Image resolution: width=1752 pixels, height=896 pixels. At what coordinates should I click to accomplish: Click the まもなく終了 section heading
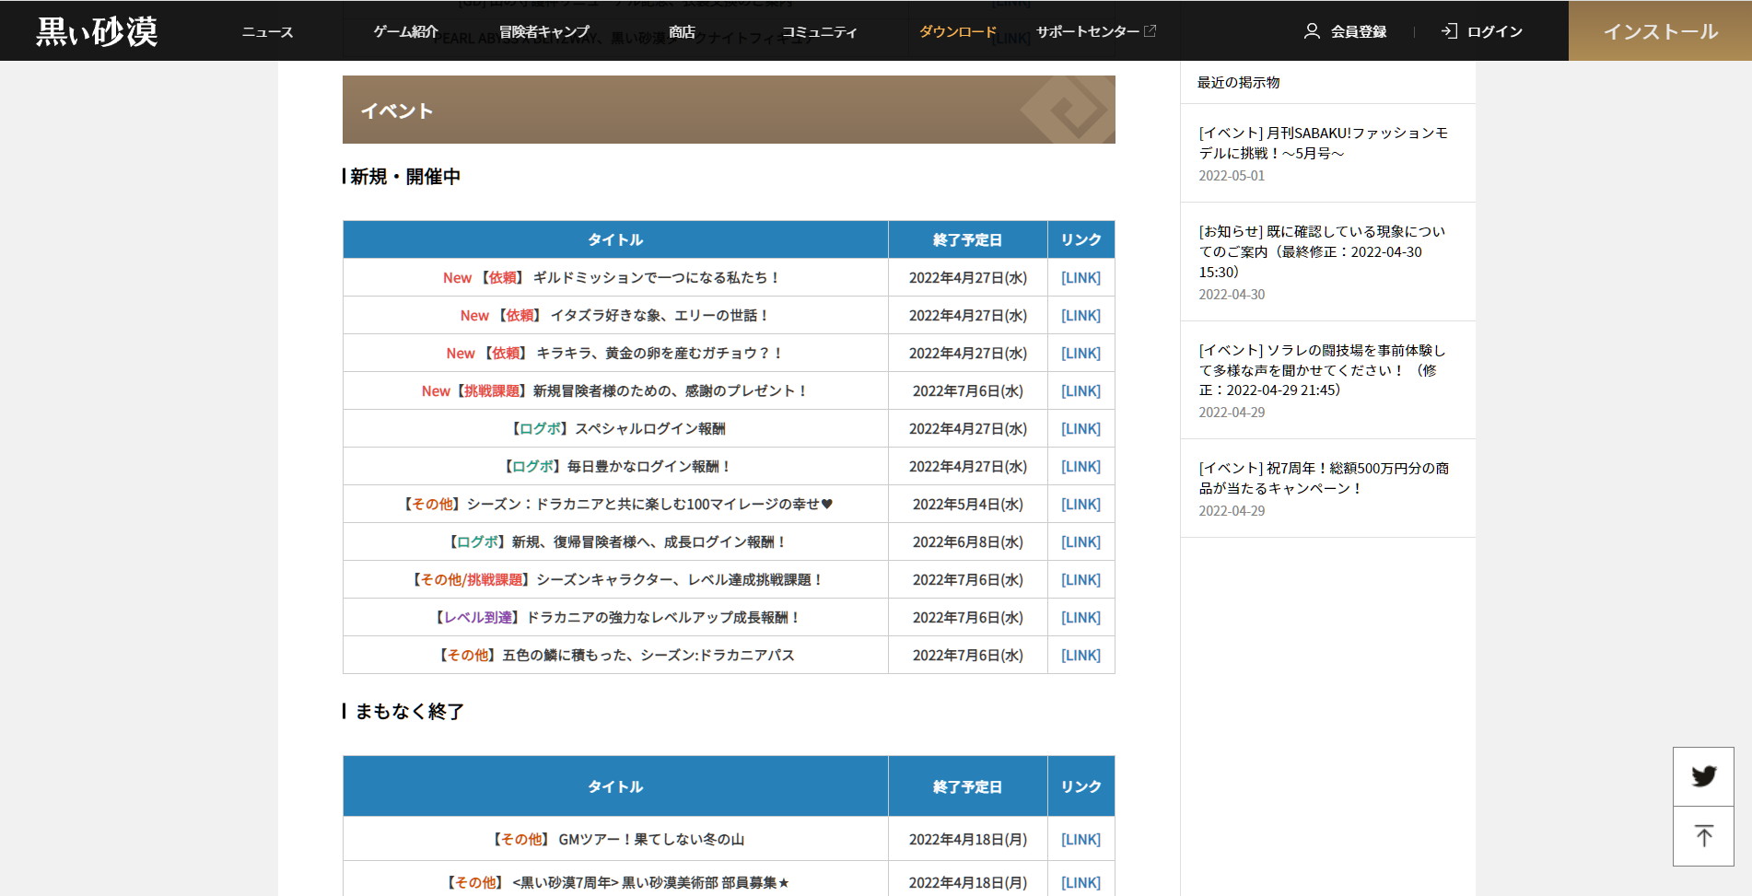coord(409,711)
